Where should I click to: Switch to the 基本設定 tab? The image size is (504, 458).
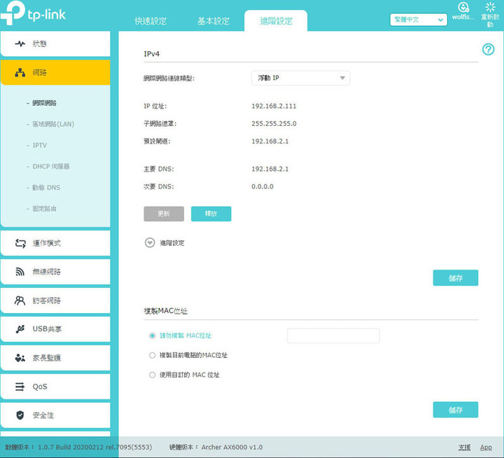tap(213, 21)
